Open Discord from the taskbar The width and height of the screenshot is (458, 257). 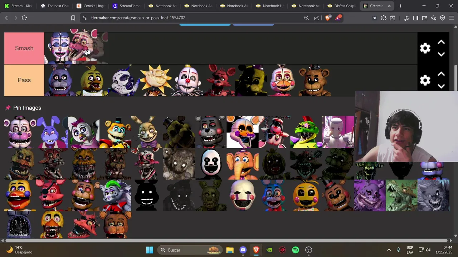pyautogui.click(x=243, y=250)
